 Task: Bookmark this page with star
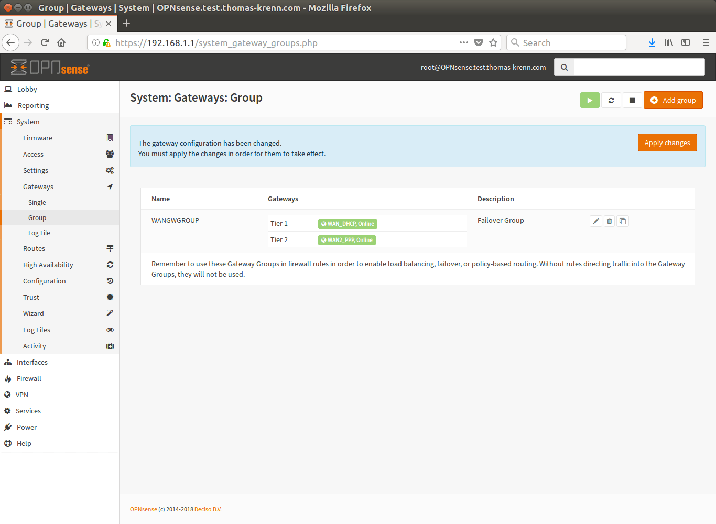[x=493, y=42]
